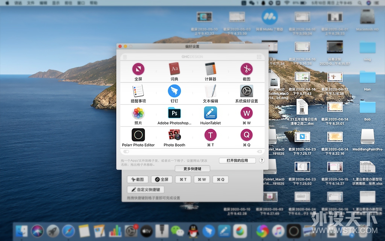Click the calculator-style icon left of GHC DESIGN

point(125,57)
